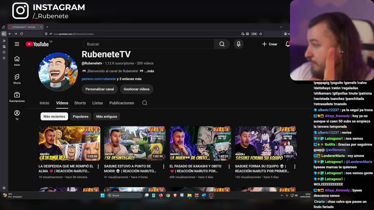
Task: Open the YouTube guide hamburger menu
Action: (x=17, y=44)
